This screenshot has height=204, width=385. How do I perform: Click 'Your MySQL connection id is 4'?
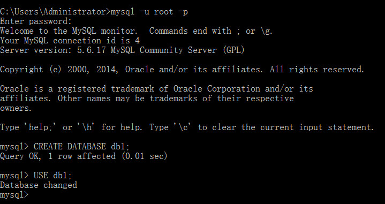click(70, 41)
